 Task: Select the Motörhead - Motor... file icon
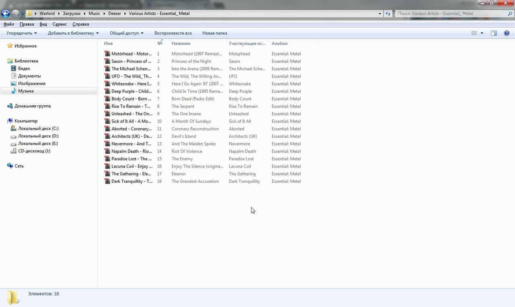pyautogui.click(x=107, y=54)
